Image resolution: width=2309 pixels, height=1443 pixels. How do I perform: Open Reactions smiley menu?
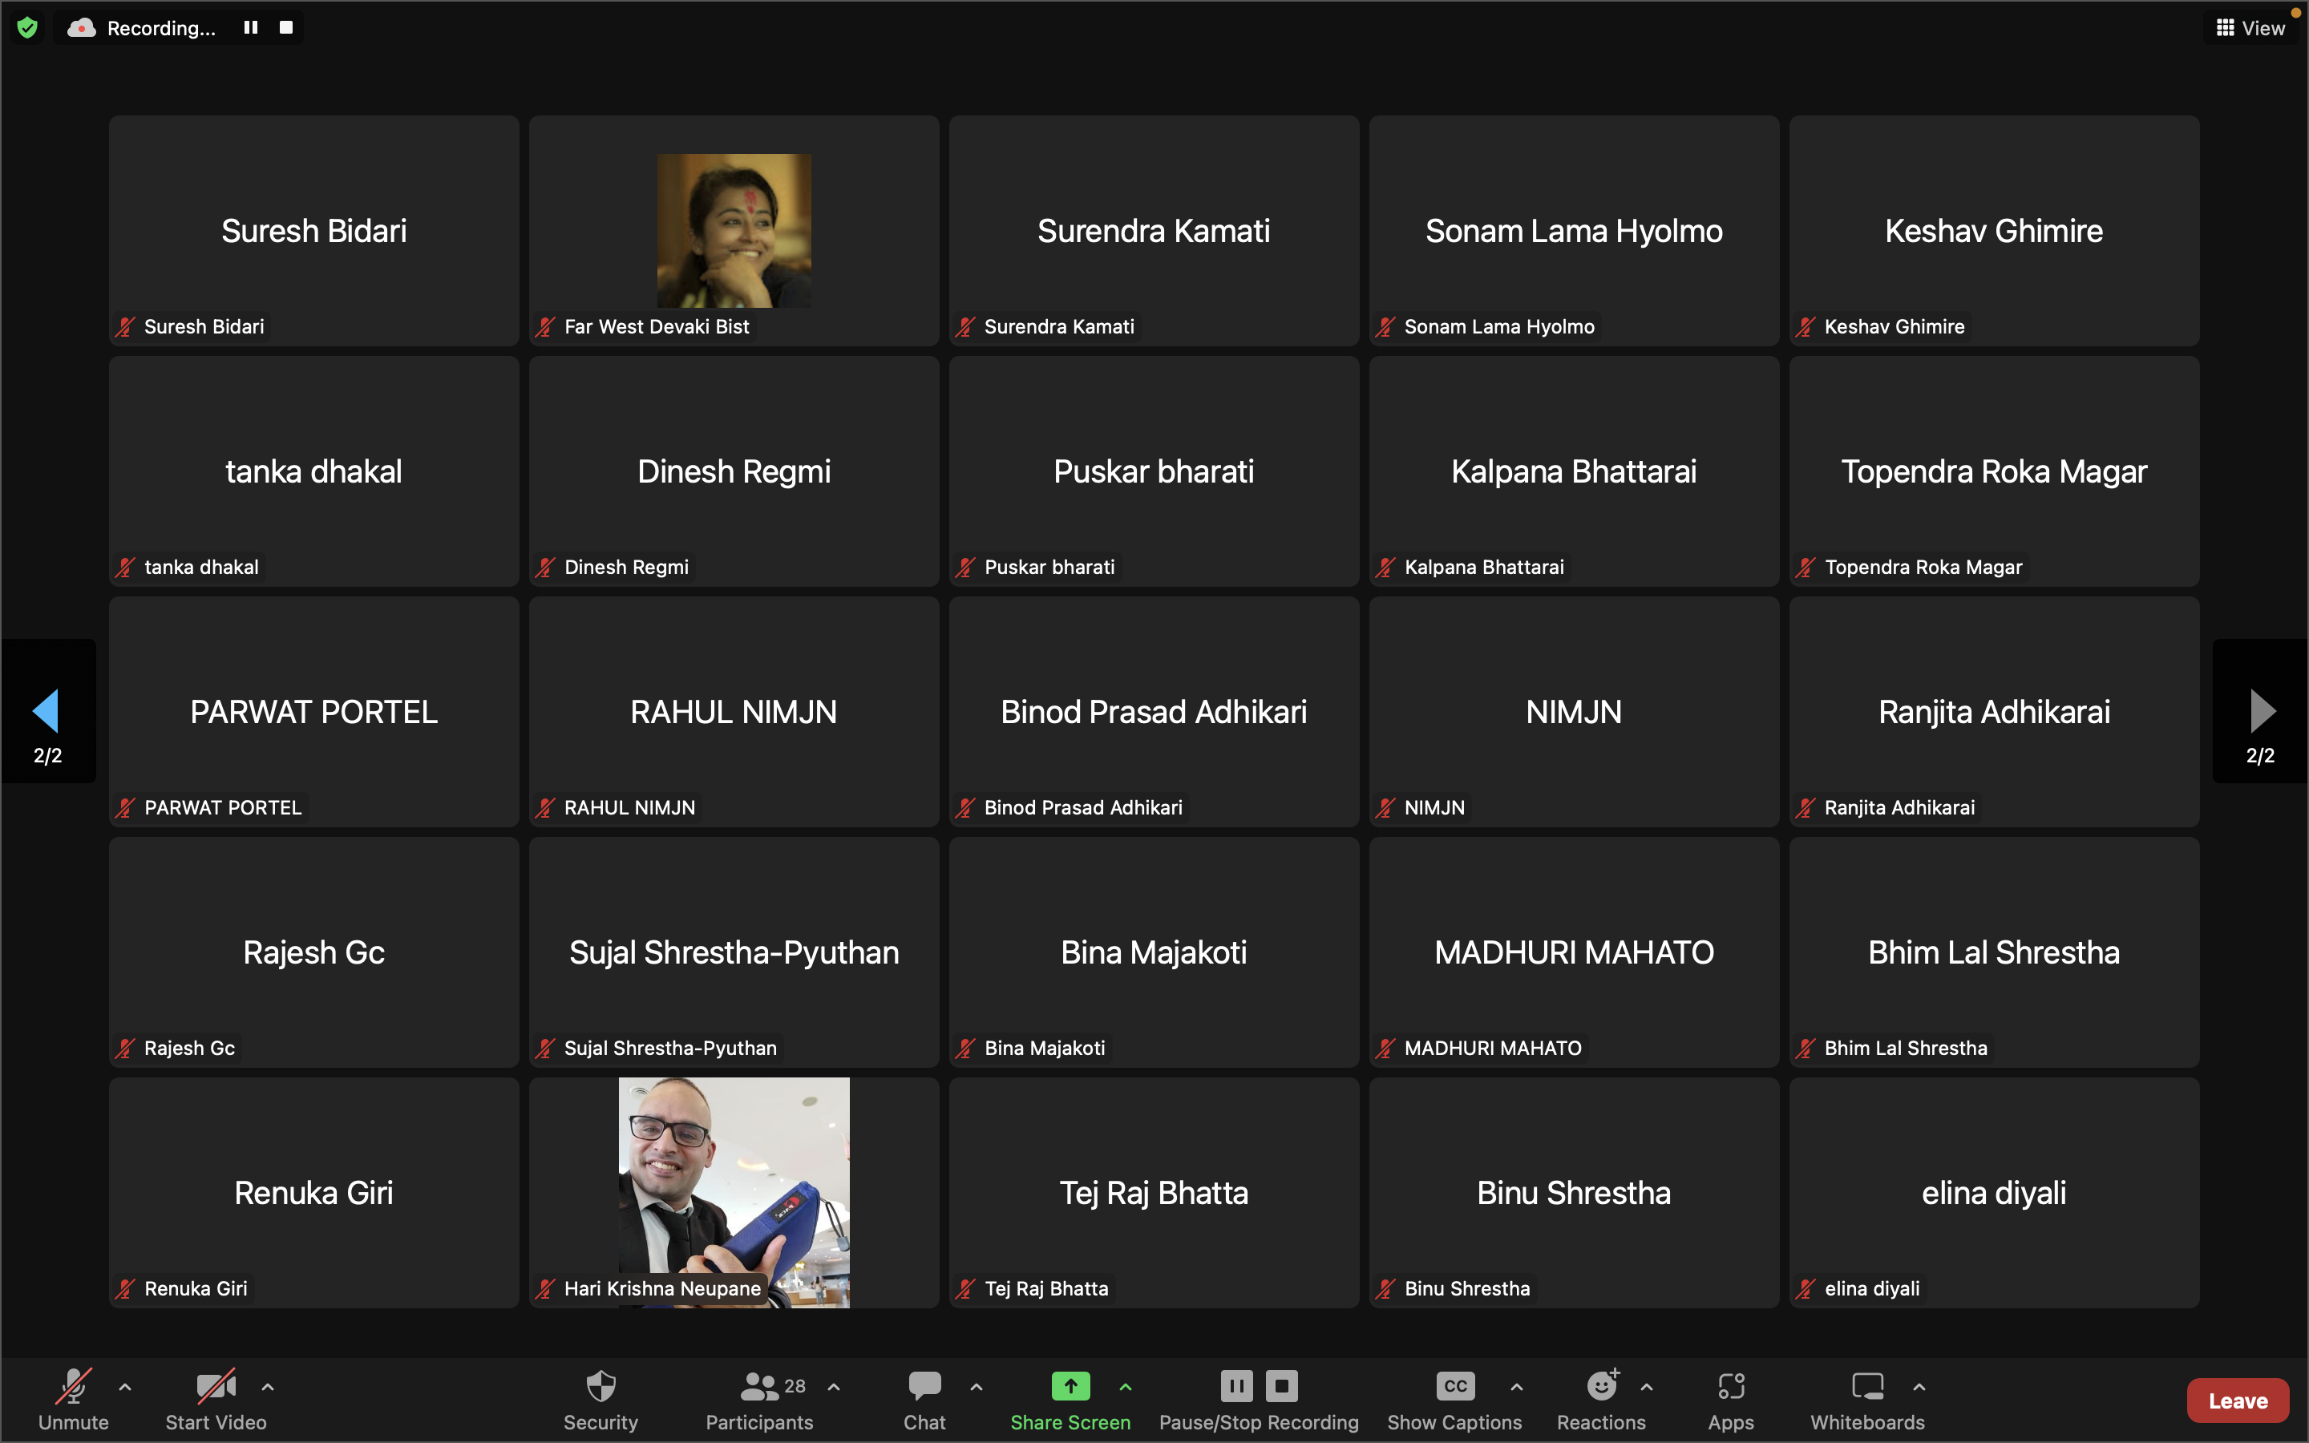click(1602, 1399)
